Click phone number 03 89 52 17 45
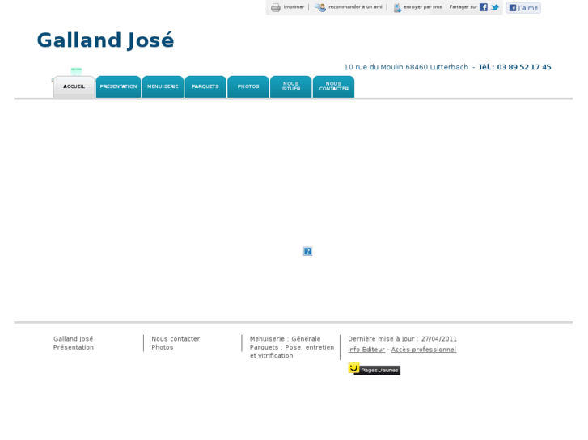588x440 pixels. (x=524, y=67)
